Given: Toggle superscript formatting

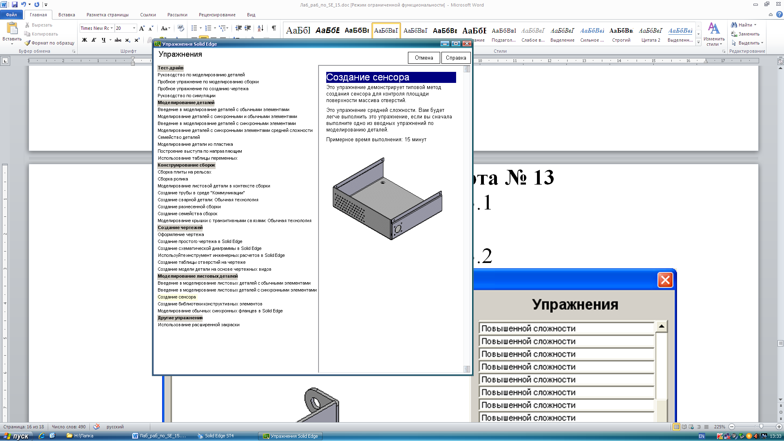Looking at the screenshot, I should pyautogui.click(x=137, y=40).
